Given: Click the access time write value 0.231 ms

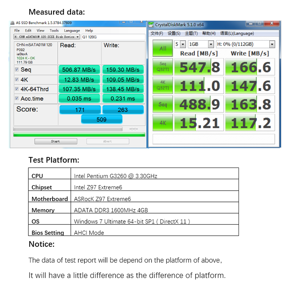Looking at the screenshot, I should (123, 99).
